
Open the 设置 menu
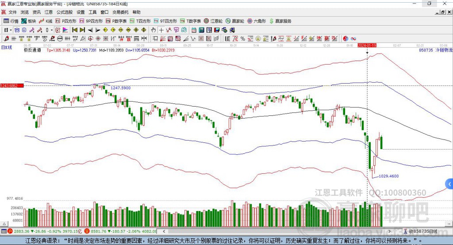pos(81,12)
